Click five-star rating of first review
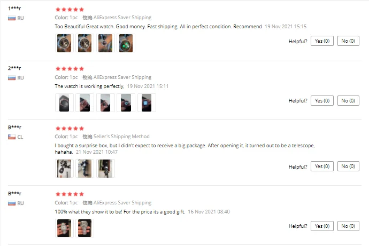 [70, 10]
